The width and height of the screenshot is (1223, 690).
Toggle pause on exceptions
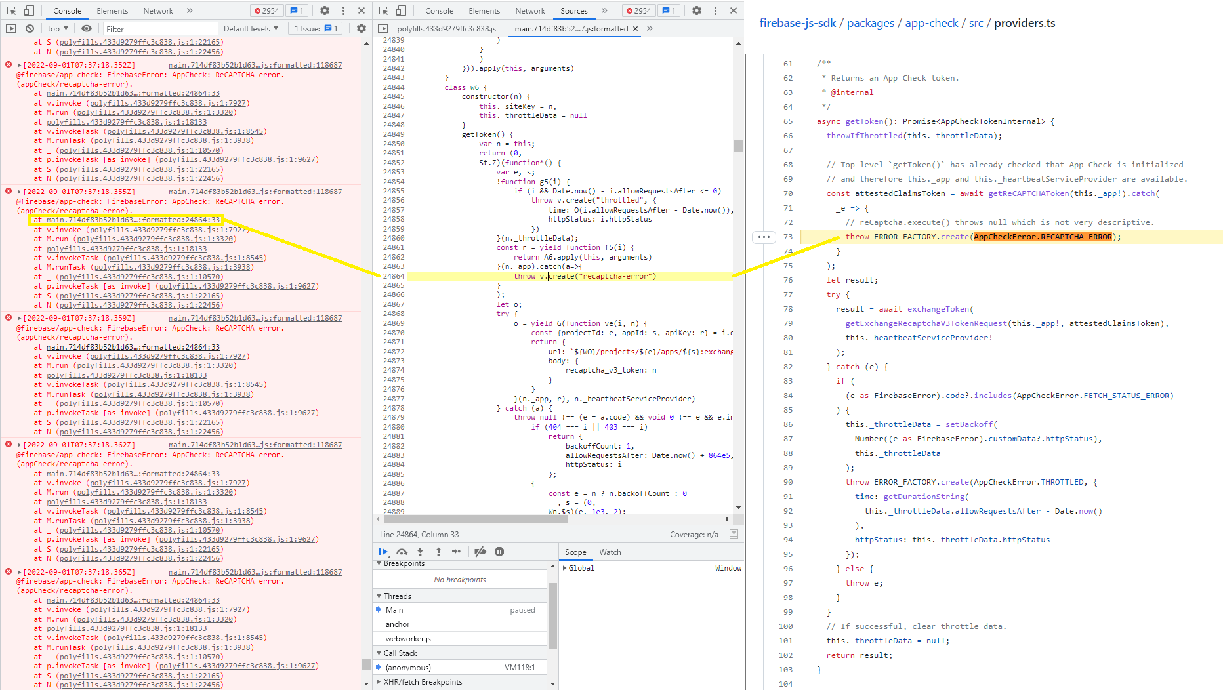[499, 552]
